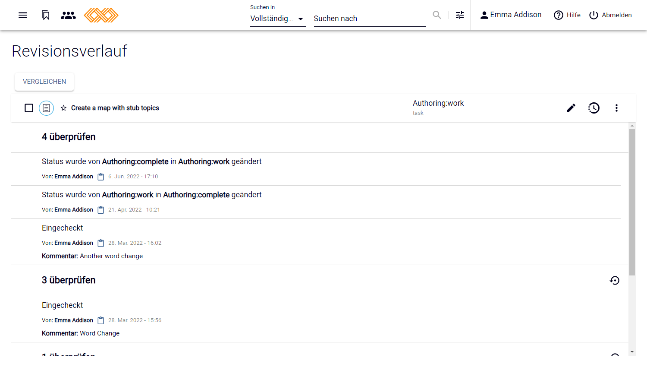Image resolution: width=647 pixels, height=367 pixels.
Task: Open the three-dot more options menu
Action: coord(616,108)
